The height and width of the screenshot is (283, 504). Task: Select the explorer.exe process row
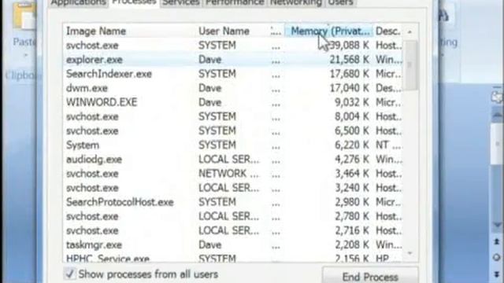233,60
